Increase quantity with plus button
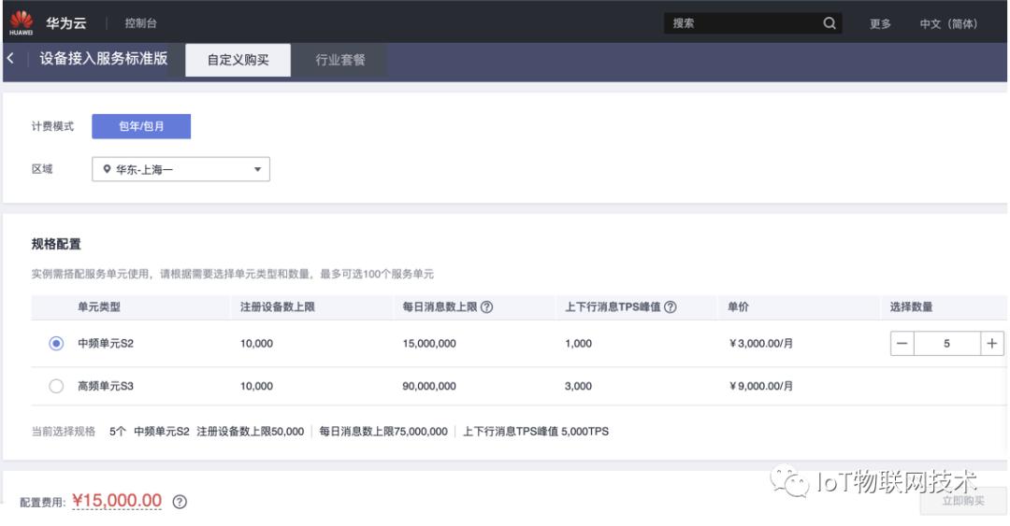 pos(992,344)
